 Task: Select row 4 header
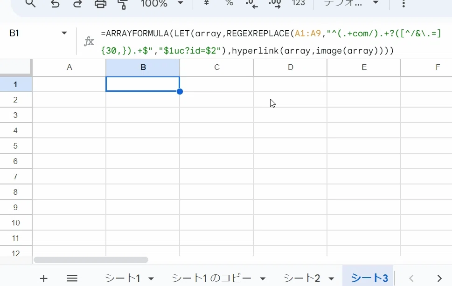(15, 130)
